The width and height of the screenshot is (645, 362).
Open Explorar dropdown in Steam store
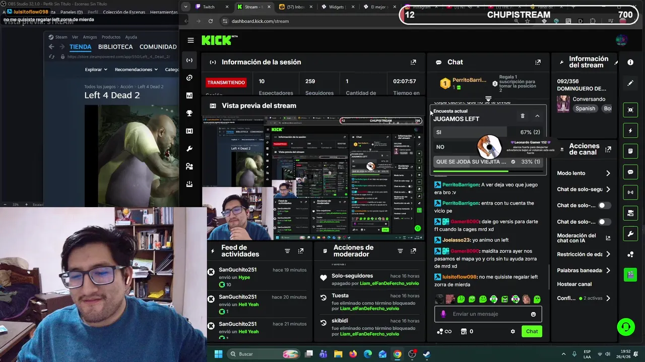click(96, 70)
